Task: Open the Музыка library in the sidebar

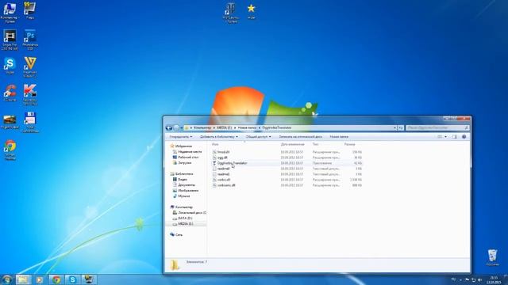Action: [x=182, y=196]
